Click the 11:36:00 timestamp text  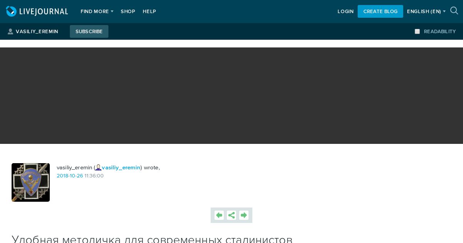click(94, 176)
